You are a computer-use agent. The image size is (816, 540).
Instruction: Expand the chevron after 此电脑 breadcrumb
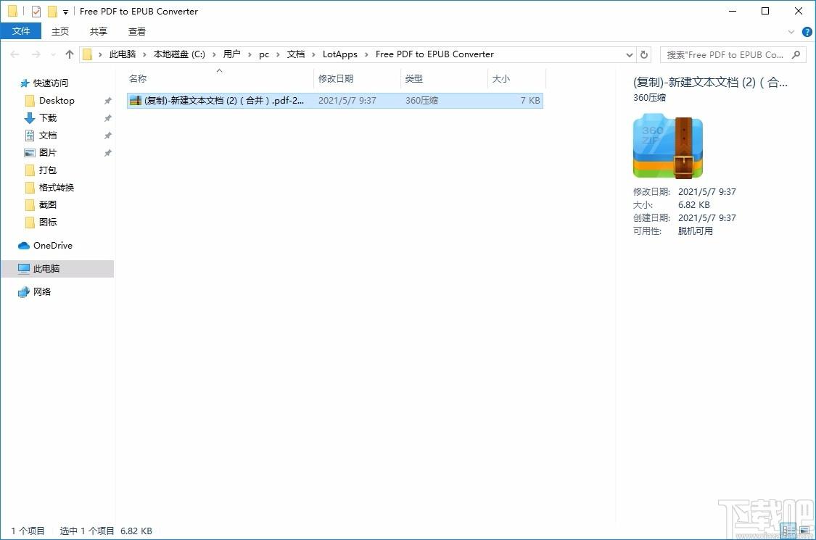[x=144, y=54]
